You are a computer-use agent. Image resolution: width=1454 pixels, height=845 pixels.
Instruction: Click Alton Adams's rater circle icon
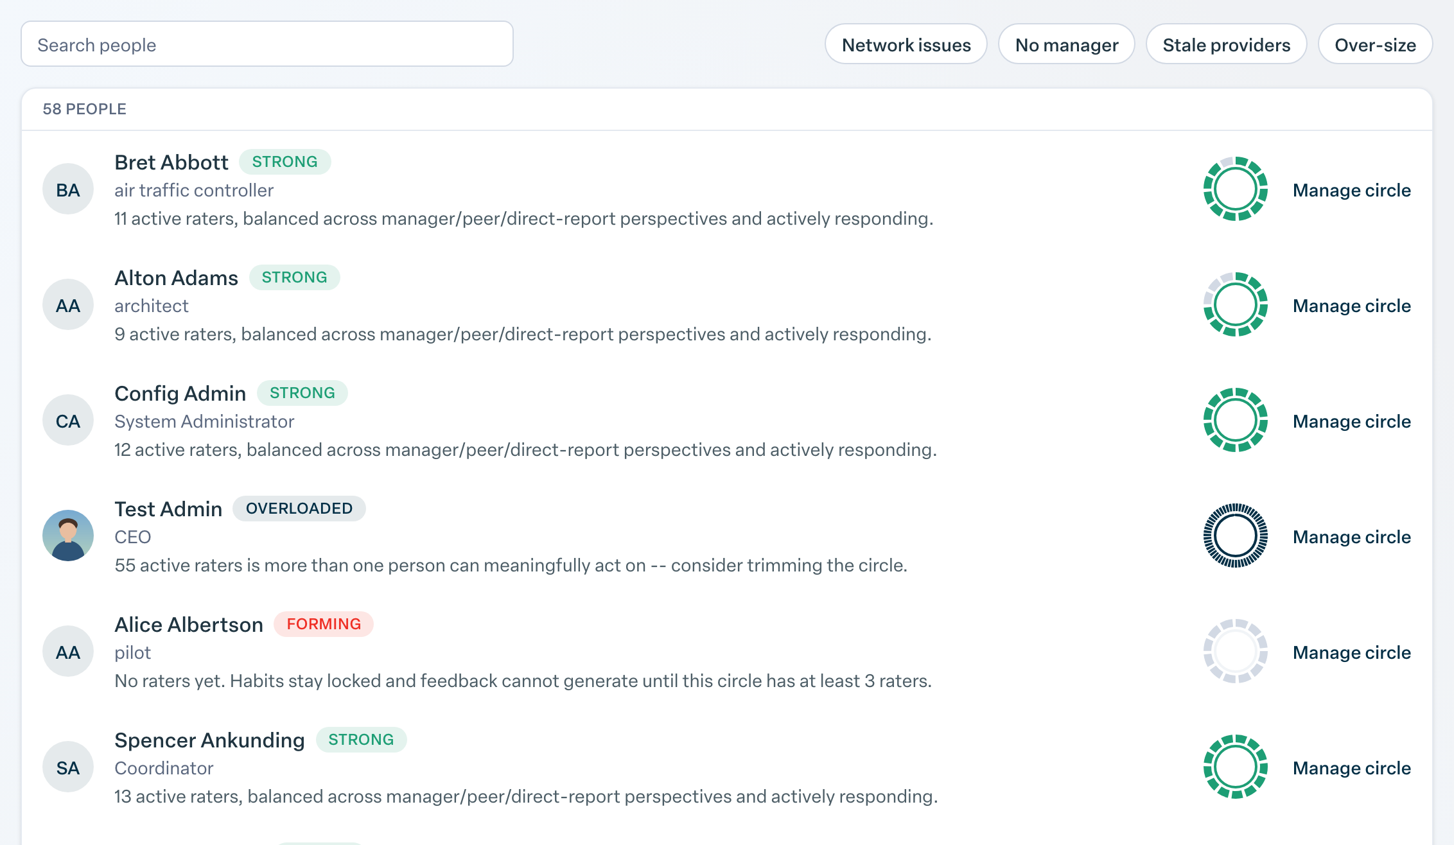(1235, 304)
